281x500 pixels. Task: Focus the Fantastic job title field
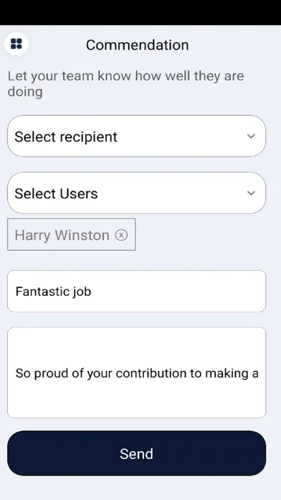pyautogui.click(x=136, y=291)
